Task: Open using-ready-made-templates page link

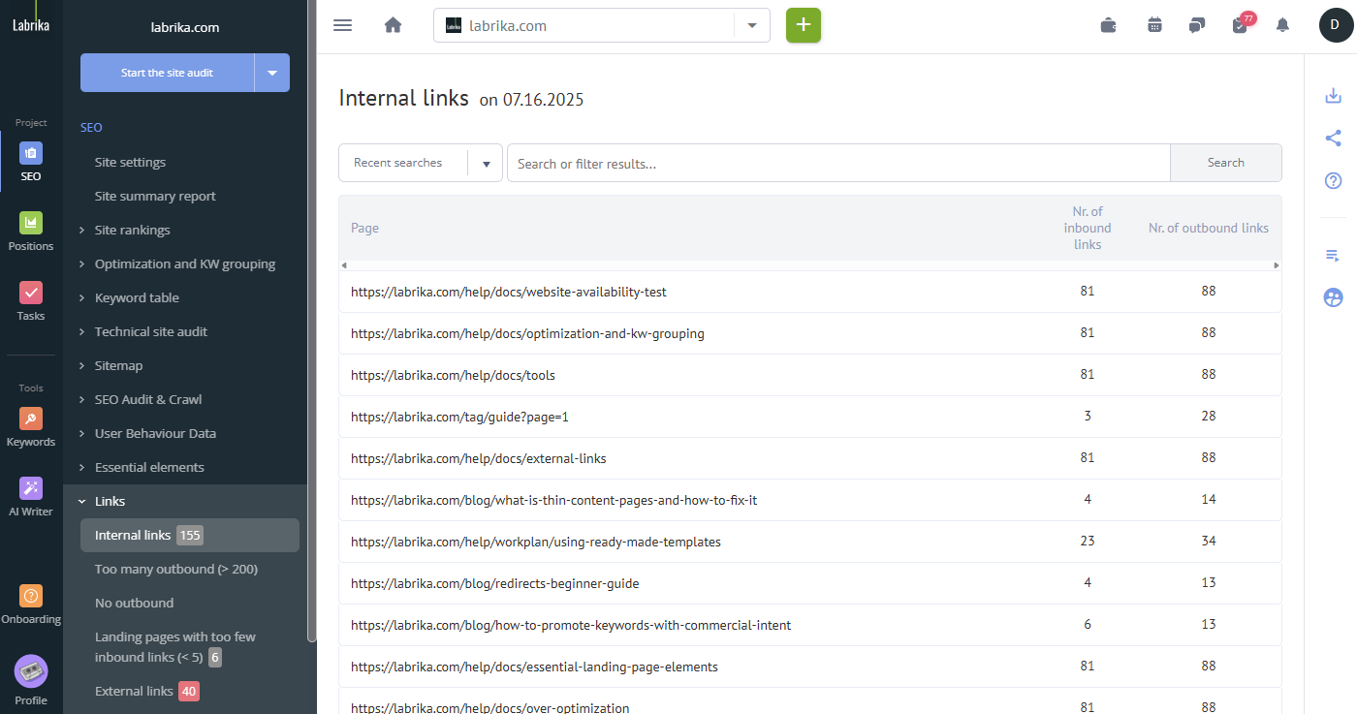Action: (x=536, y=542)
